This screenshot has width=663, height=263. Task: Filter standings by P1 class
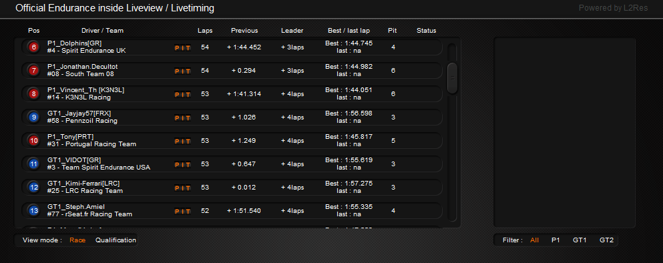click(556, 240)
